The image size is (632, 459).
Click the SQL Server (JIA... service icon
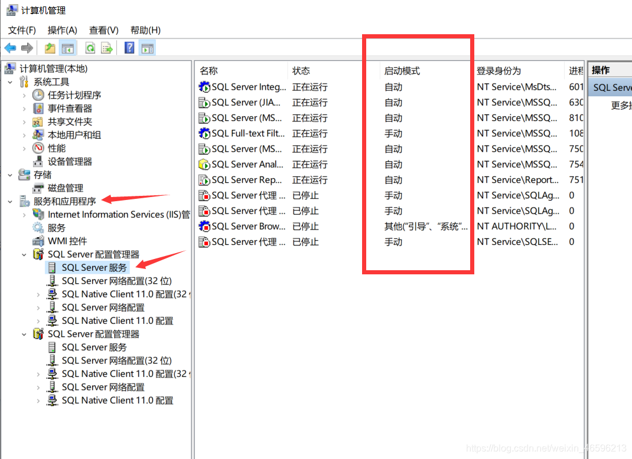point(204,102)
